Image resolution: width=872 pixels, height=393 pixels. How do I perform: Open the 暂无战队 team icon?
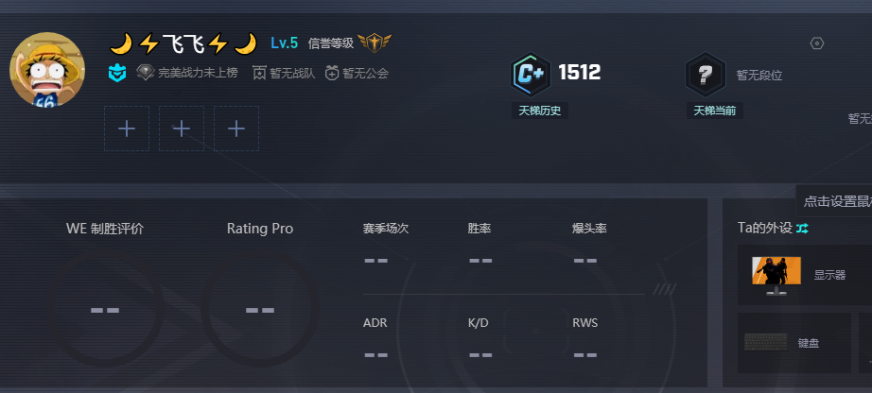tap(259, 73)
